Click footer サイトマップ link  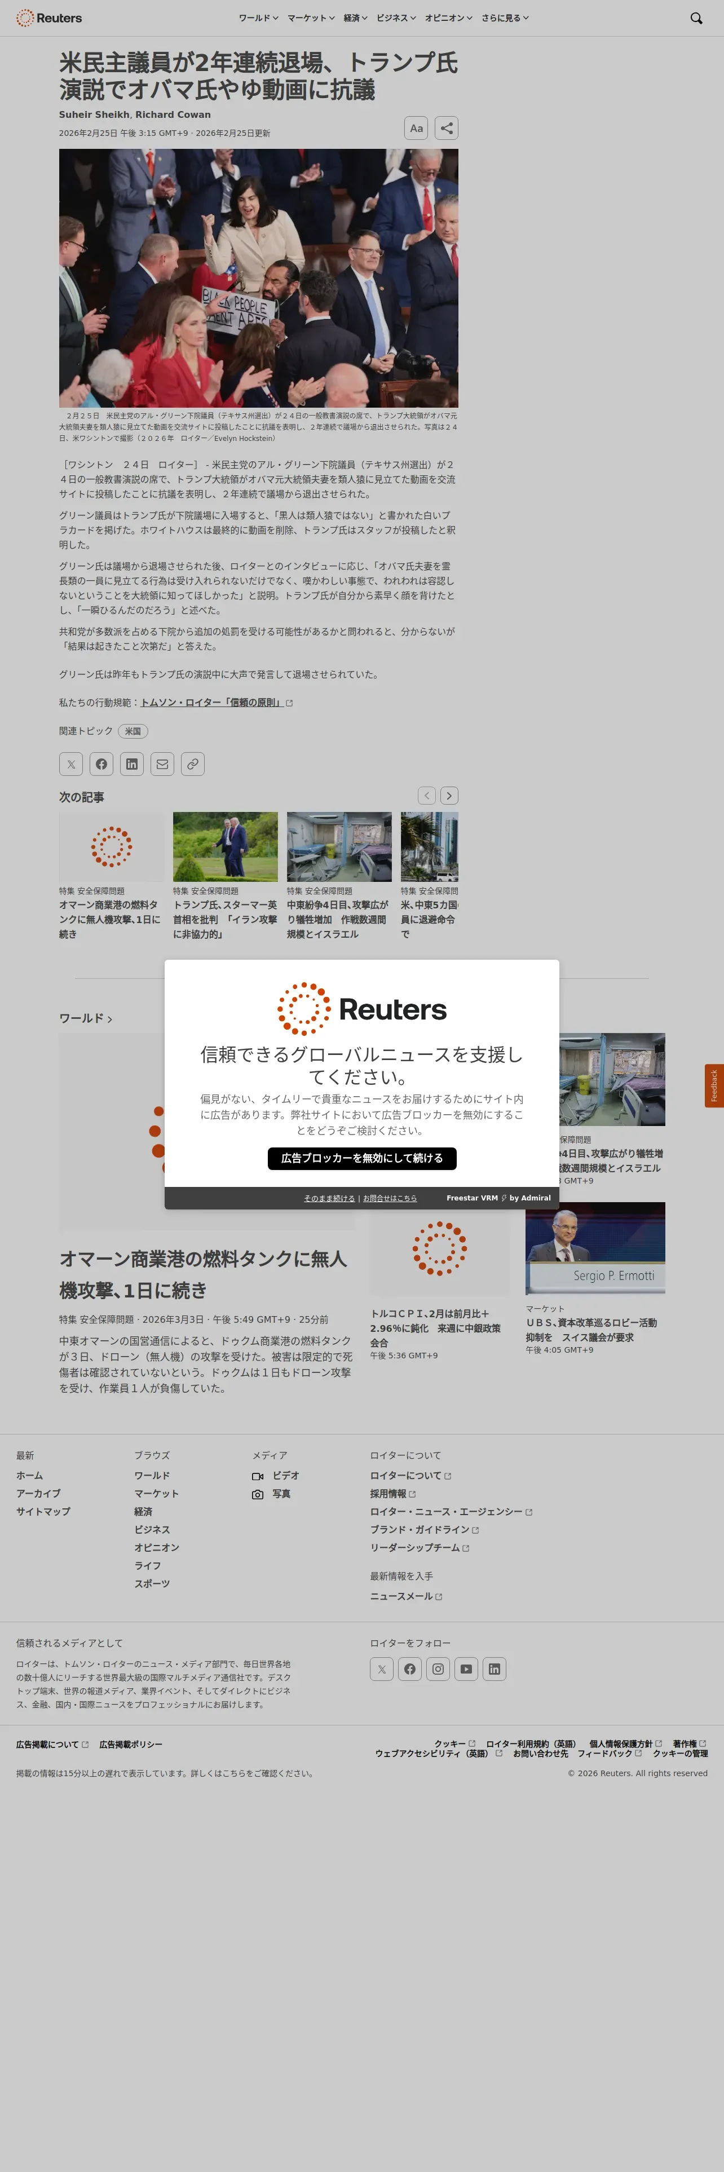point(43,1512)
